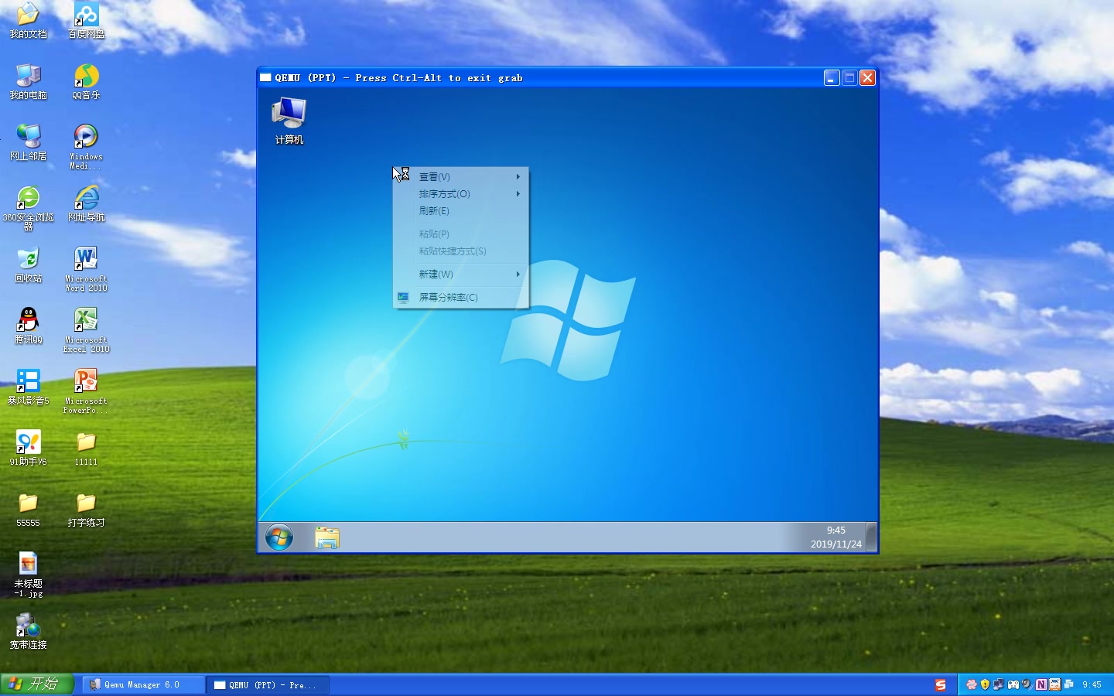Open the 百度网盘 desktop icon
Image resolution: width=1114 pixels, height=696 pixels.
click(x=86, y=21)
